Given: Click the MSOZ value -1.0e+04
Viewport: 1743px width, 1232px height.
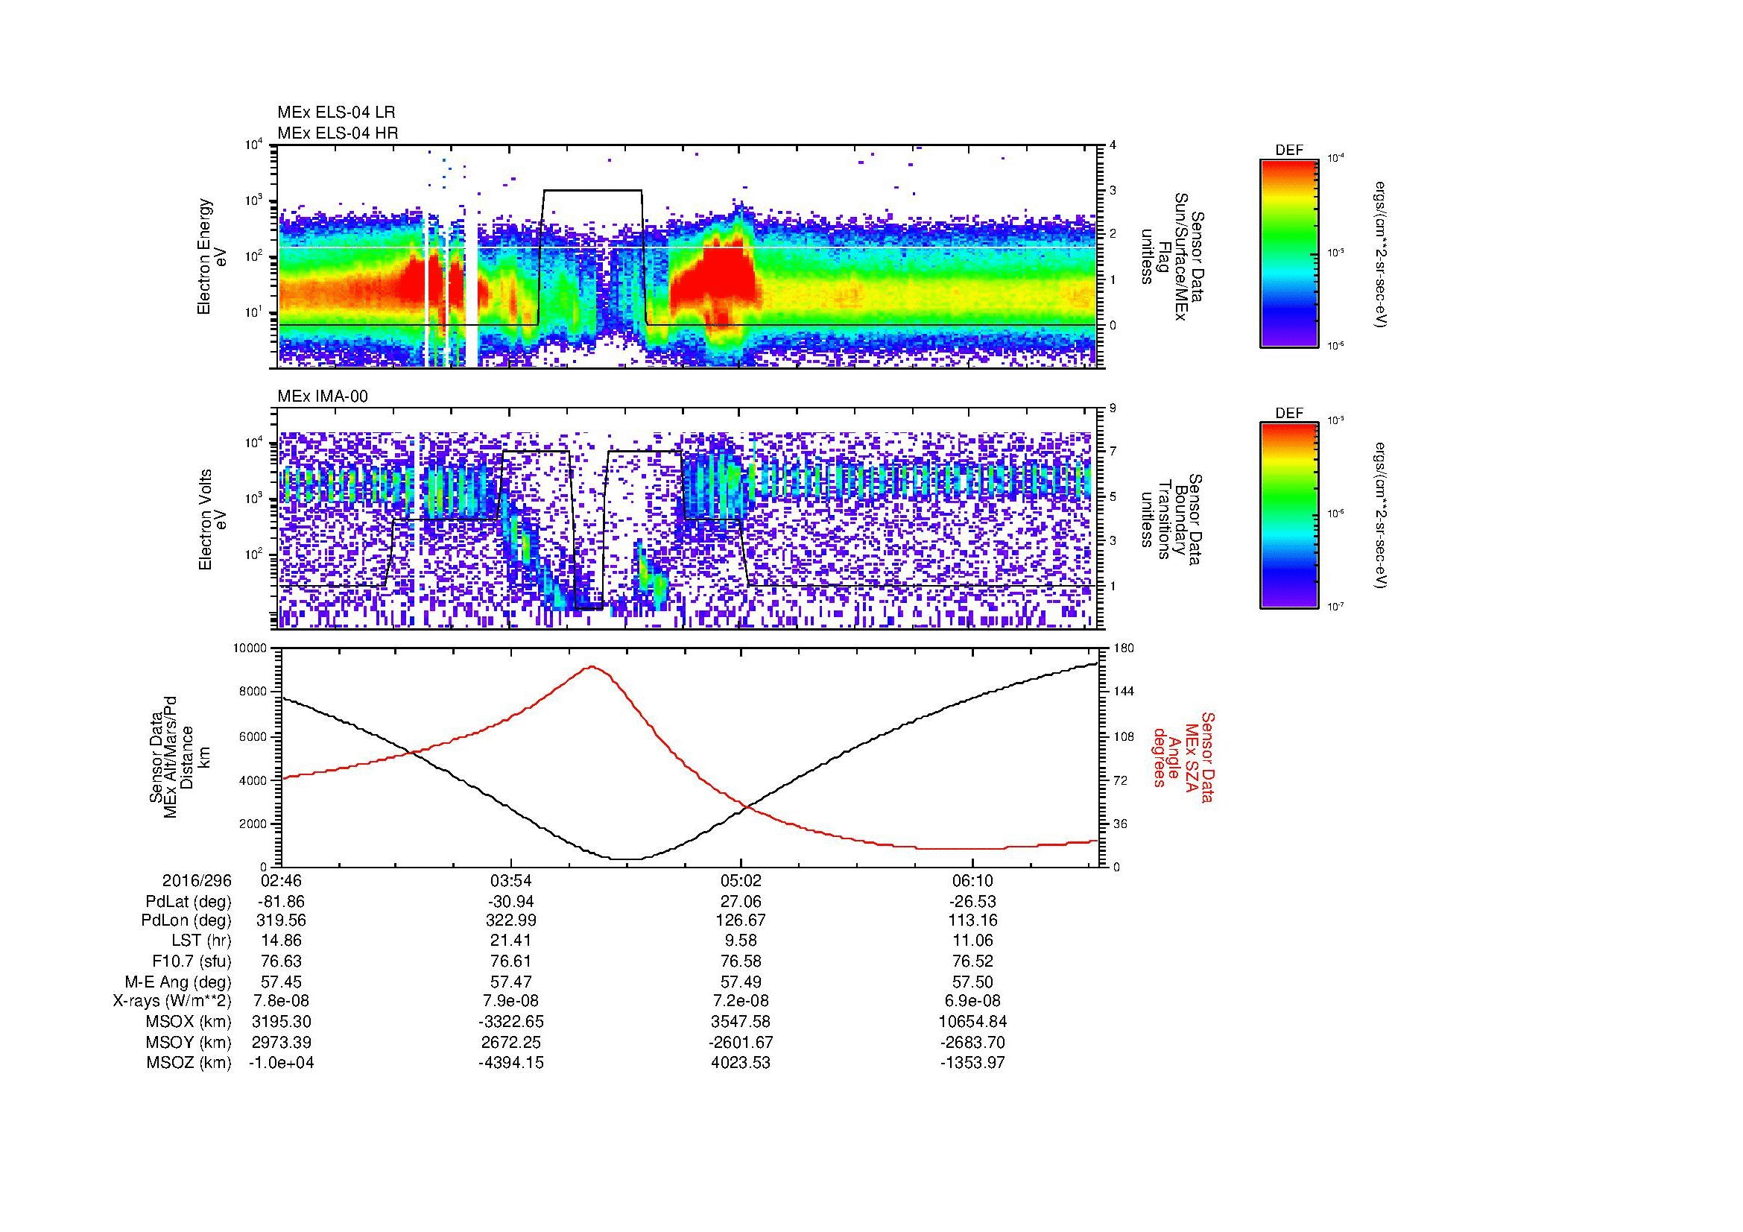Looking at the screenshot, I should [x=282, y=1064].
